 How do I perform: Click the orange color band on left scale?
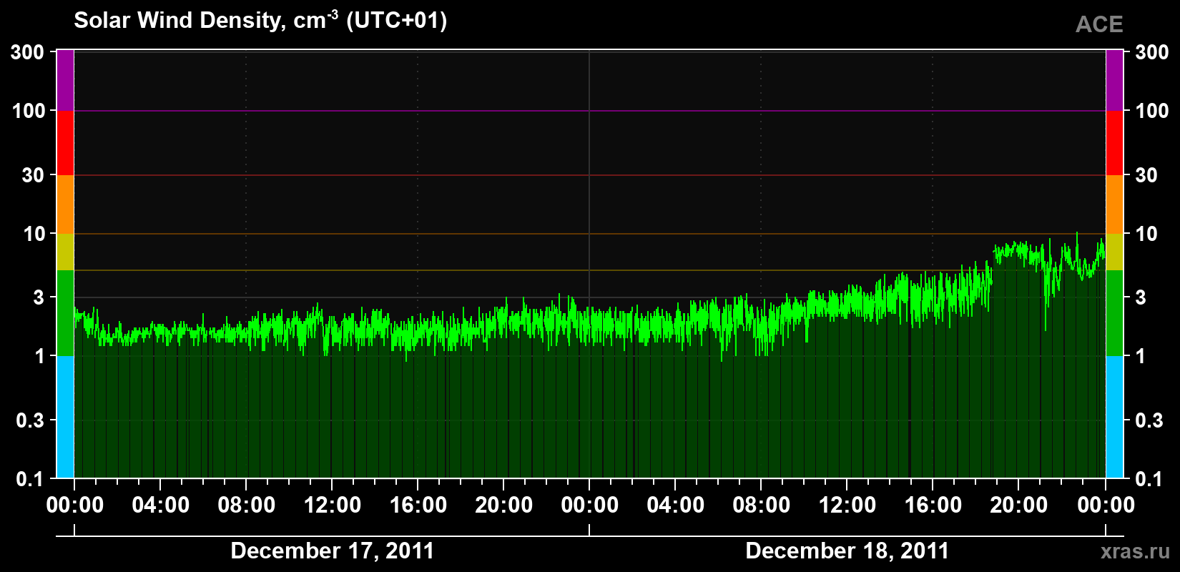coord(65,204)
